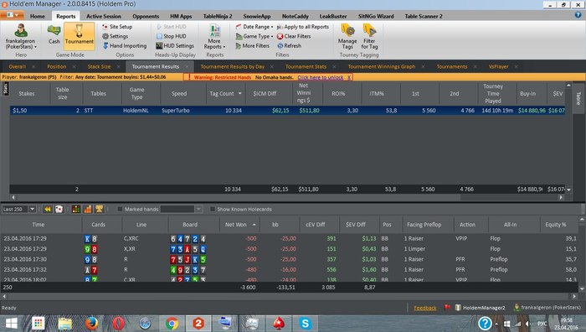Click the 'Click here to unlock' link

(321, 77)
